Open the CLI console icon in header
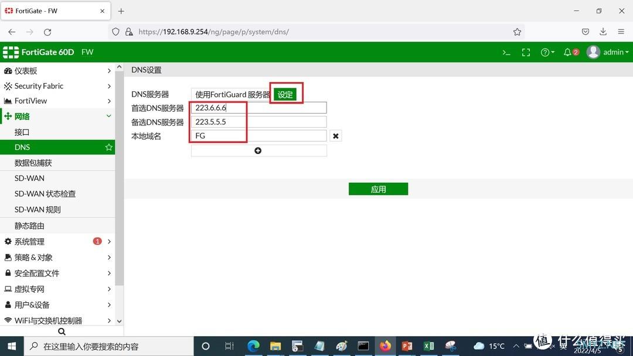The width and height of the screenshot is (633, 356). point(506,52)
